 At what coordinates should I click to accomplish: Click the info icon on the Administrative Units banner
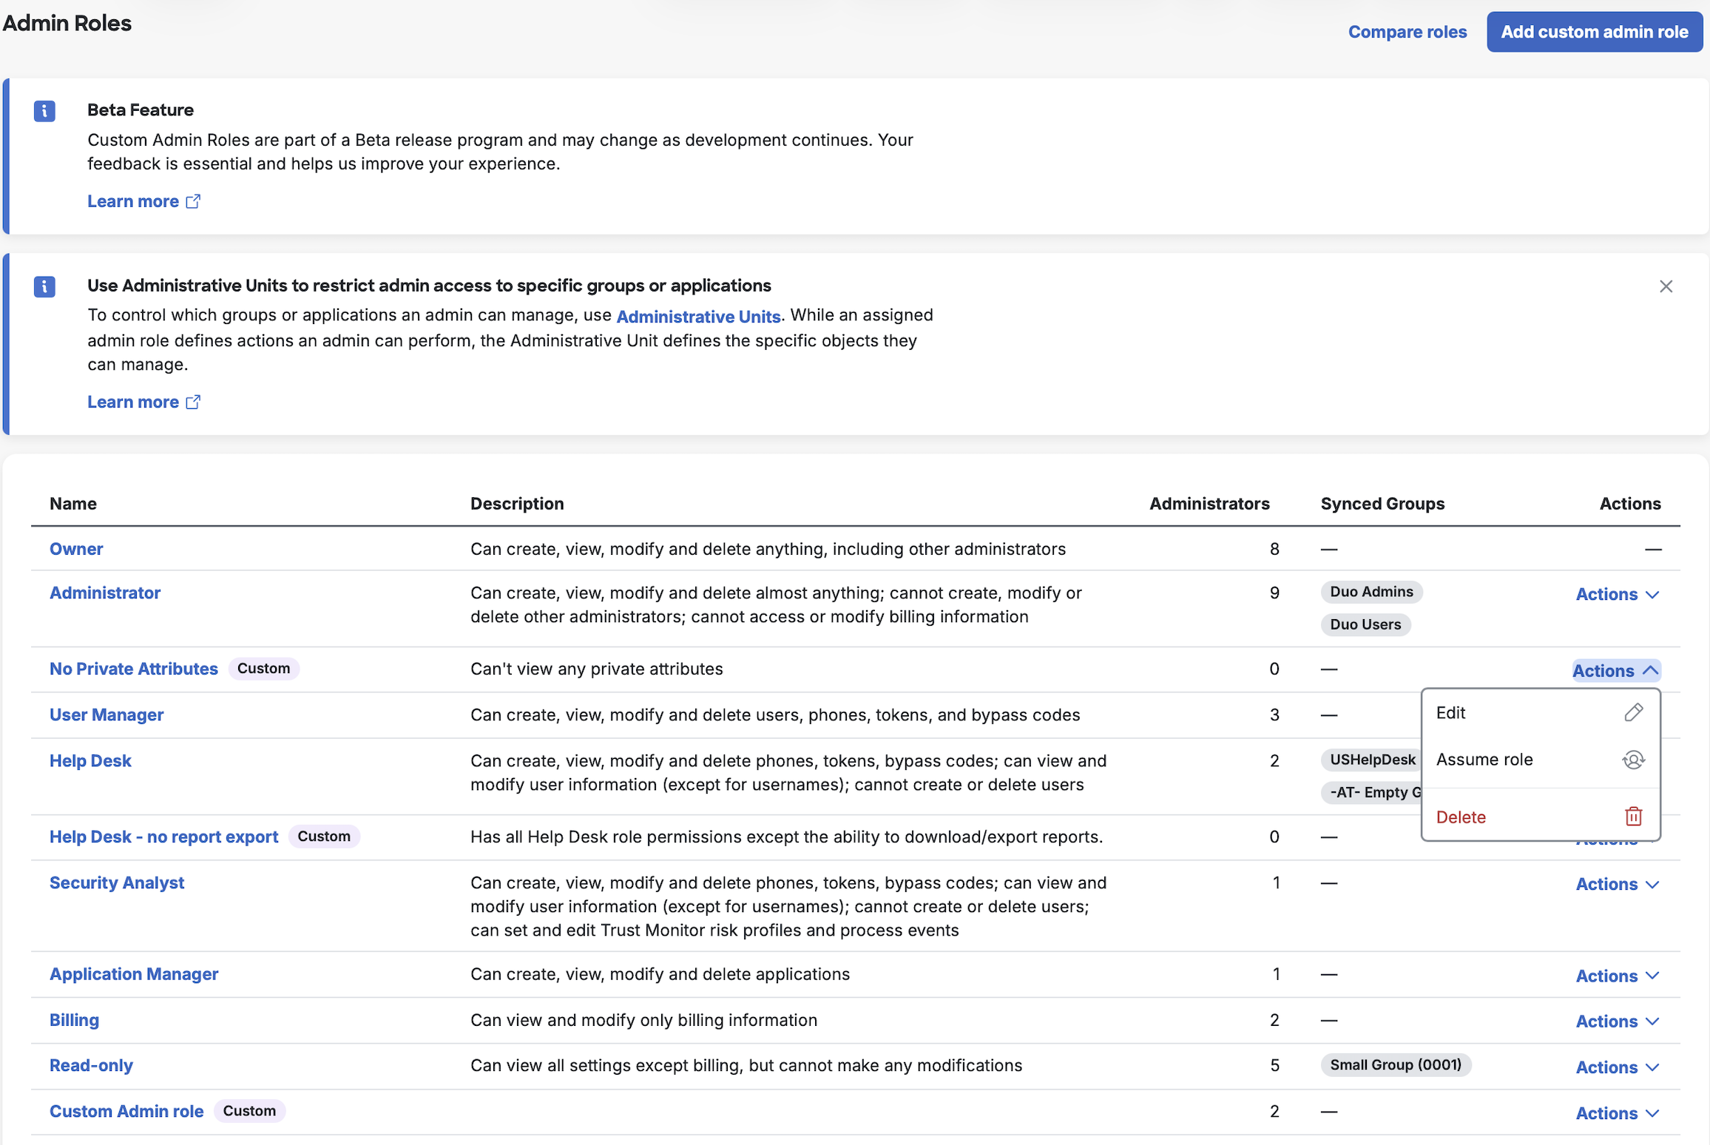pos(44,287)
